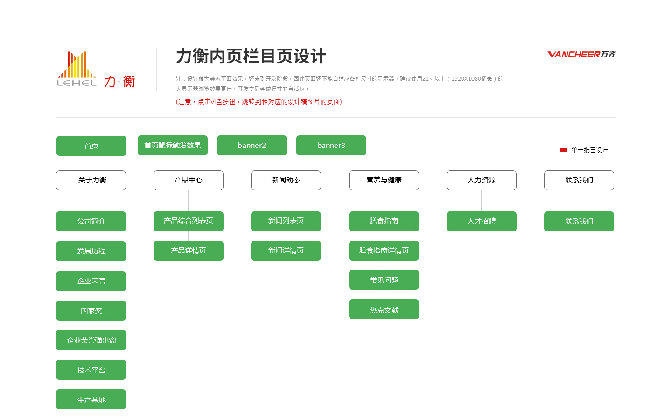Open 企业荣誉弹出窗 design
The width and height of the screenshot is (672, 420).
click(91, 340)
